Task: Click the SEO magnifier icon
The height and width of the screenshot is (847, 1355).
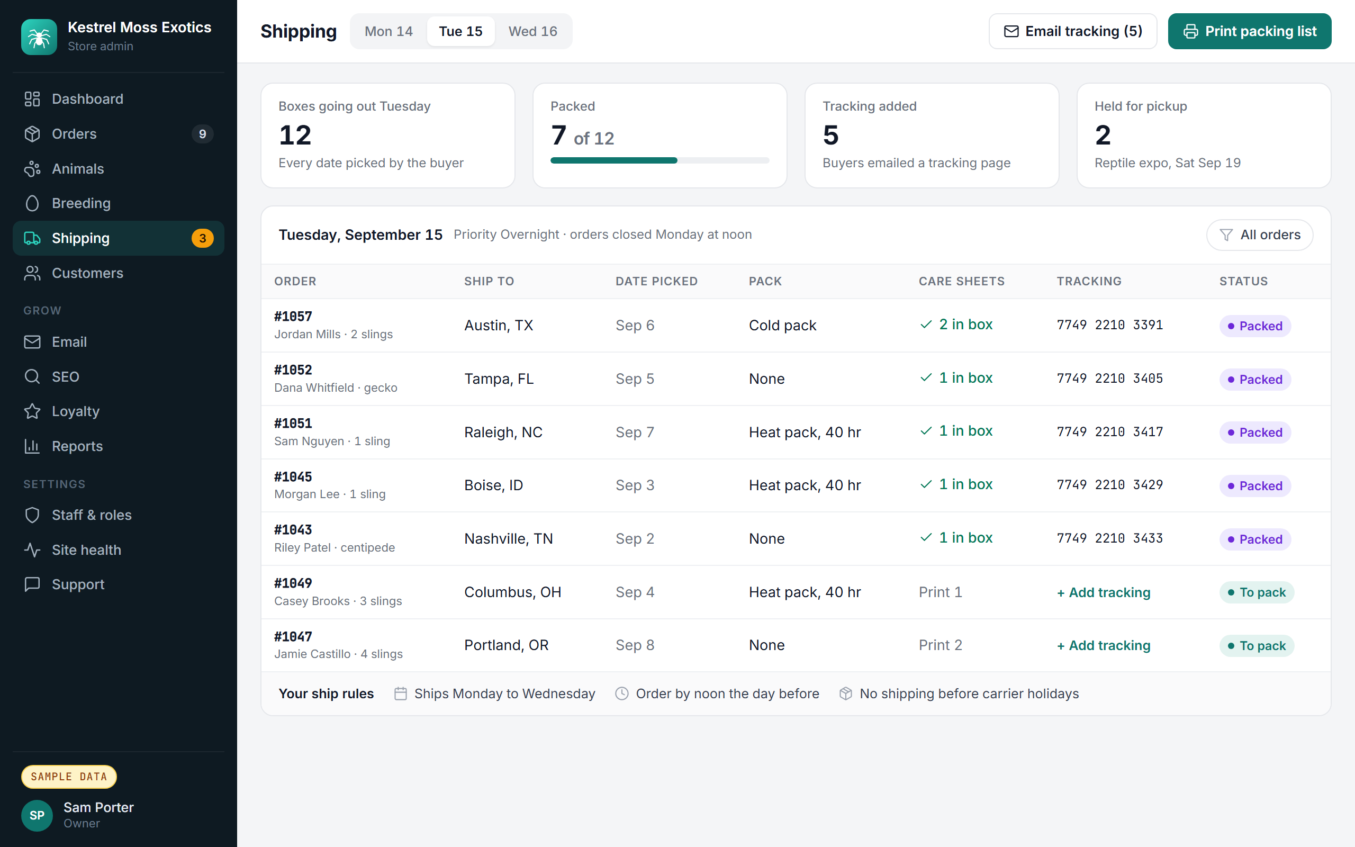Action: tap(32, 376)
